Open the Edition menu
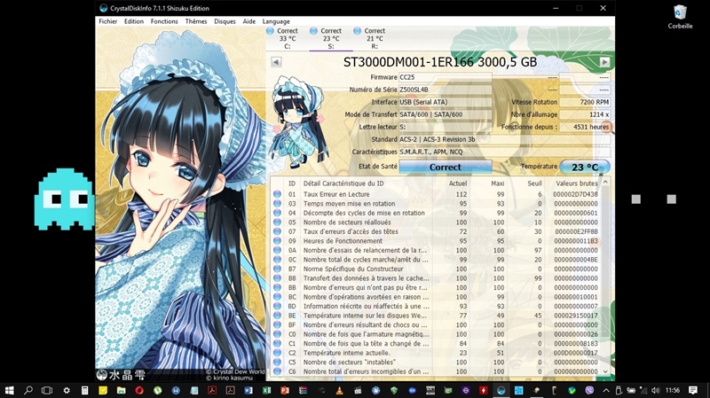This screenshot has height=398, width=710. [134, 21]
